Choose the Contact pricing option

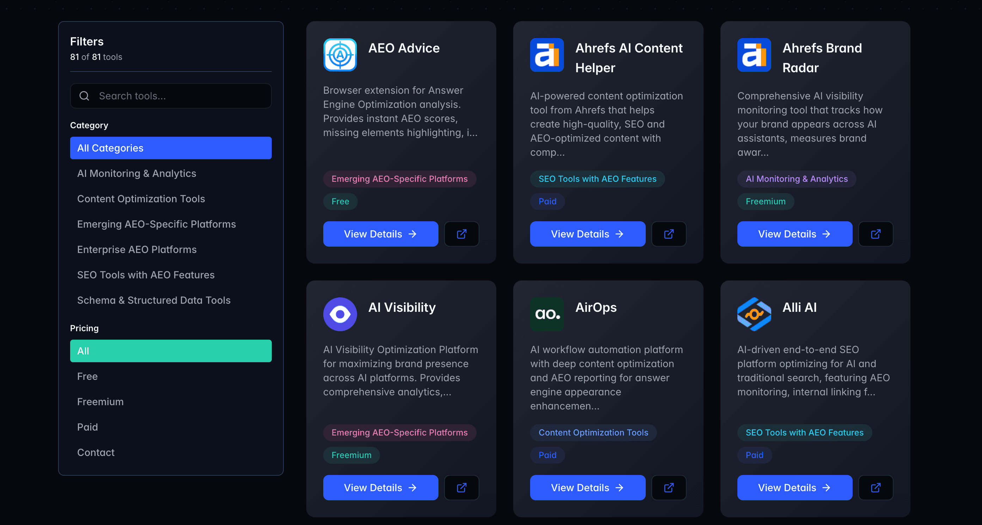click(96, 452)
